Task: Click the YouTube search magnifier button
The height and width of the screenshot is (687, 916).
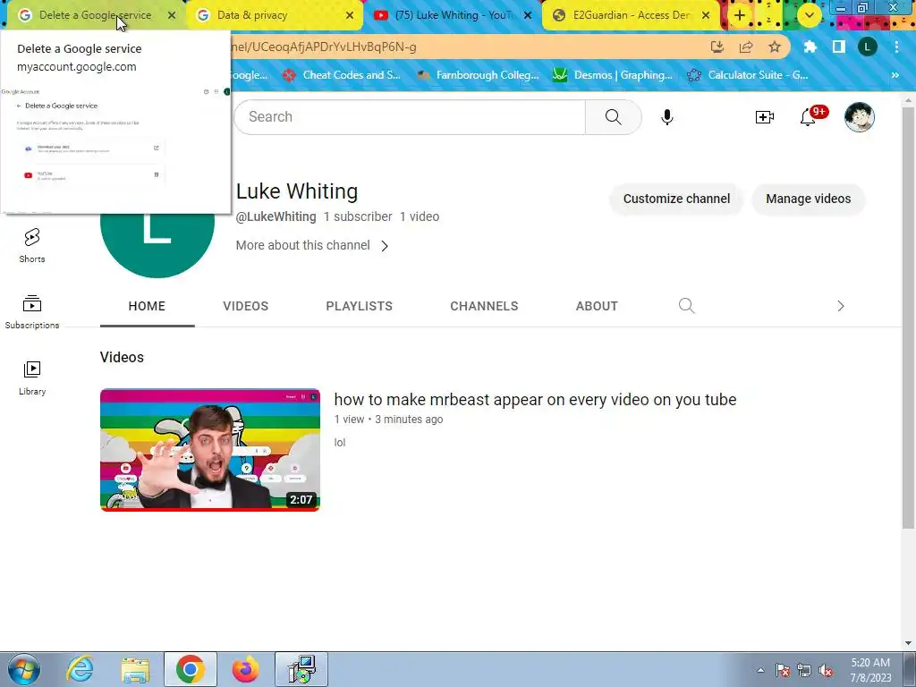Action: [x=613, y=117]
